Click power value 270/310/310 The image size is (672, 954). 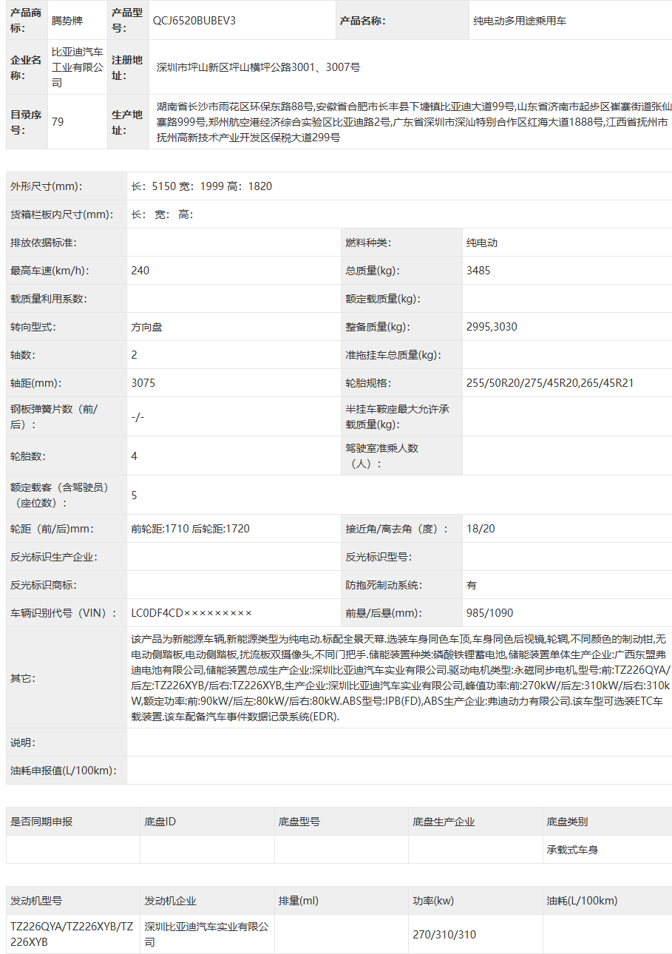(x=444, y=935)
